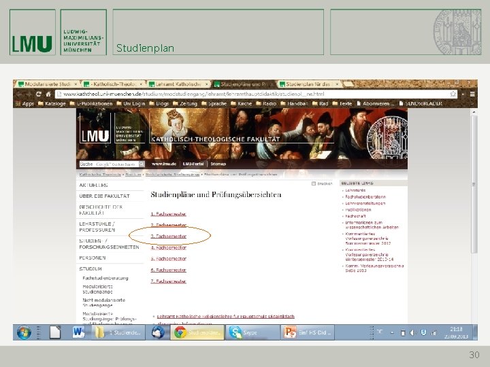The image size is (490, 367).
Task: Click the LMU-Portal link in banner
Action: (x=193, y=164)
